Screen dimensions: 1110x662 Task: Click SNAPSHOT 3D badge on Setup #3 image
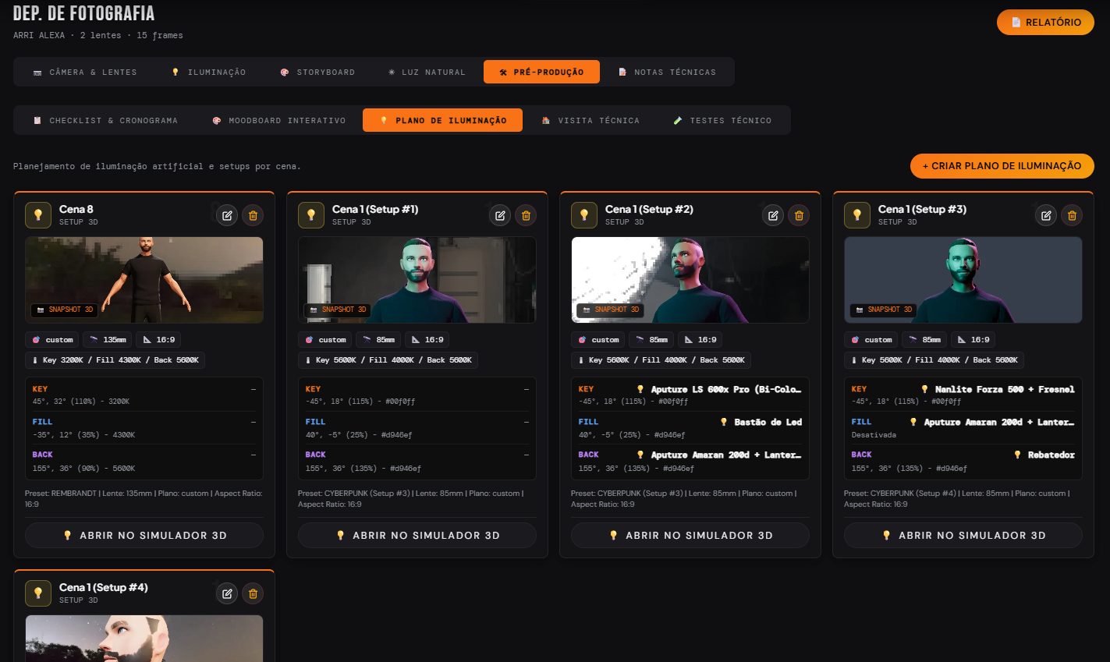pyautogui.click(x=883, y=310)
